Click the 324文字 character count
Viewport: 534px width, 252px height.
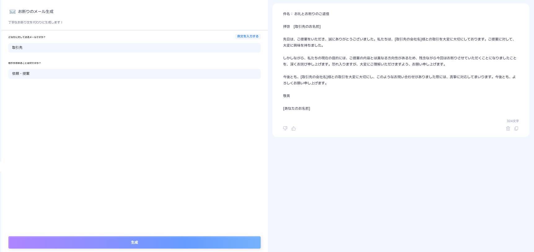513,121
